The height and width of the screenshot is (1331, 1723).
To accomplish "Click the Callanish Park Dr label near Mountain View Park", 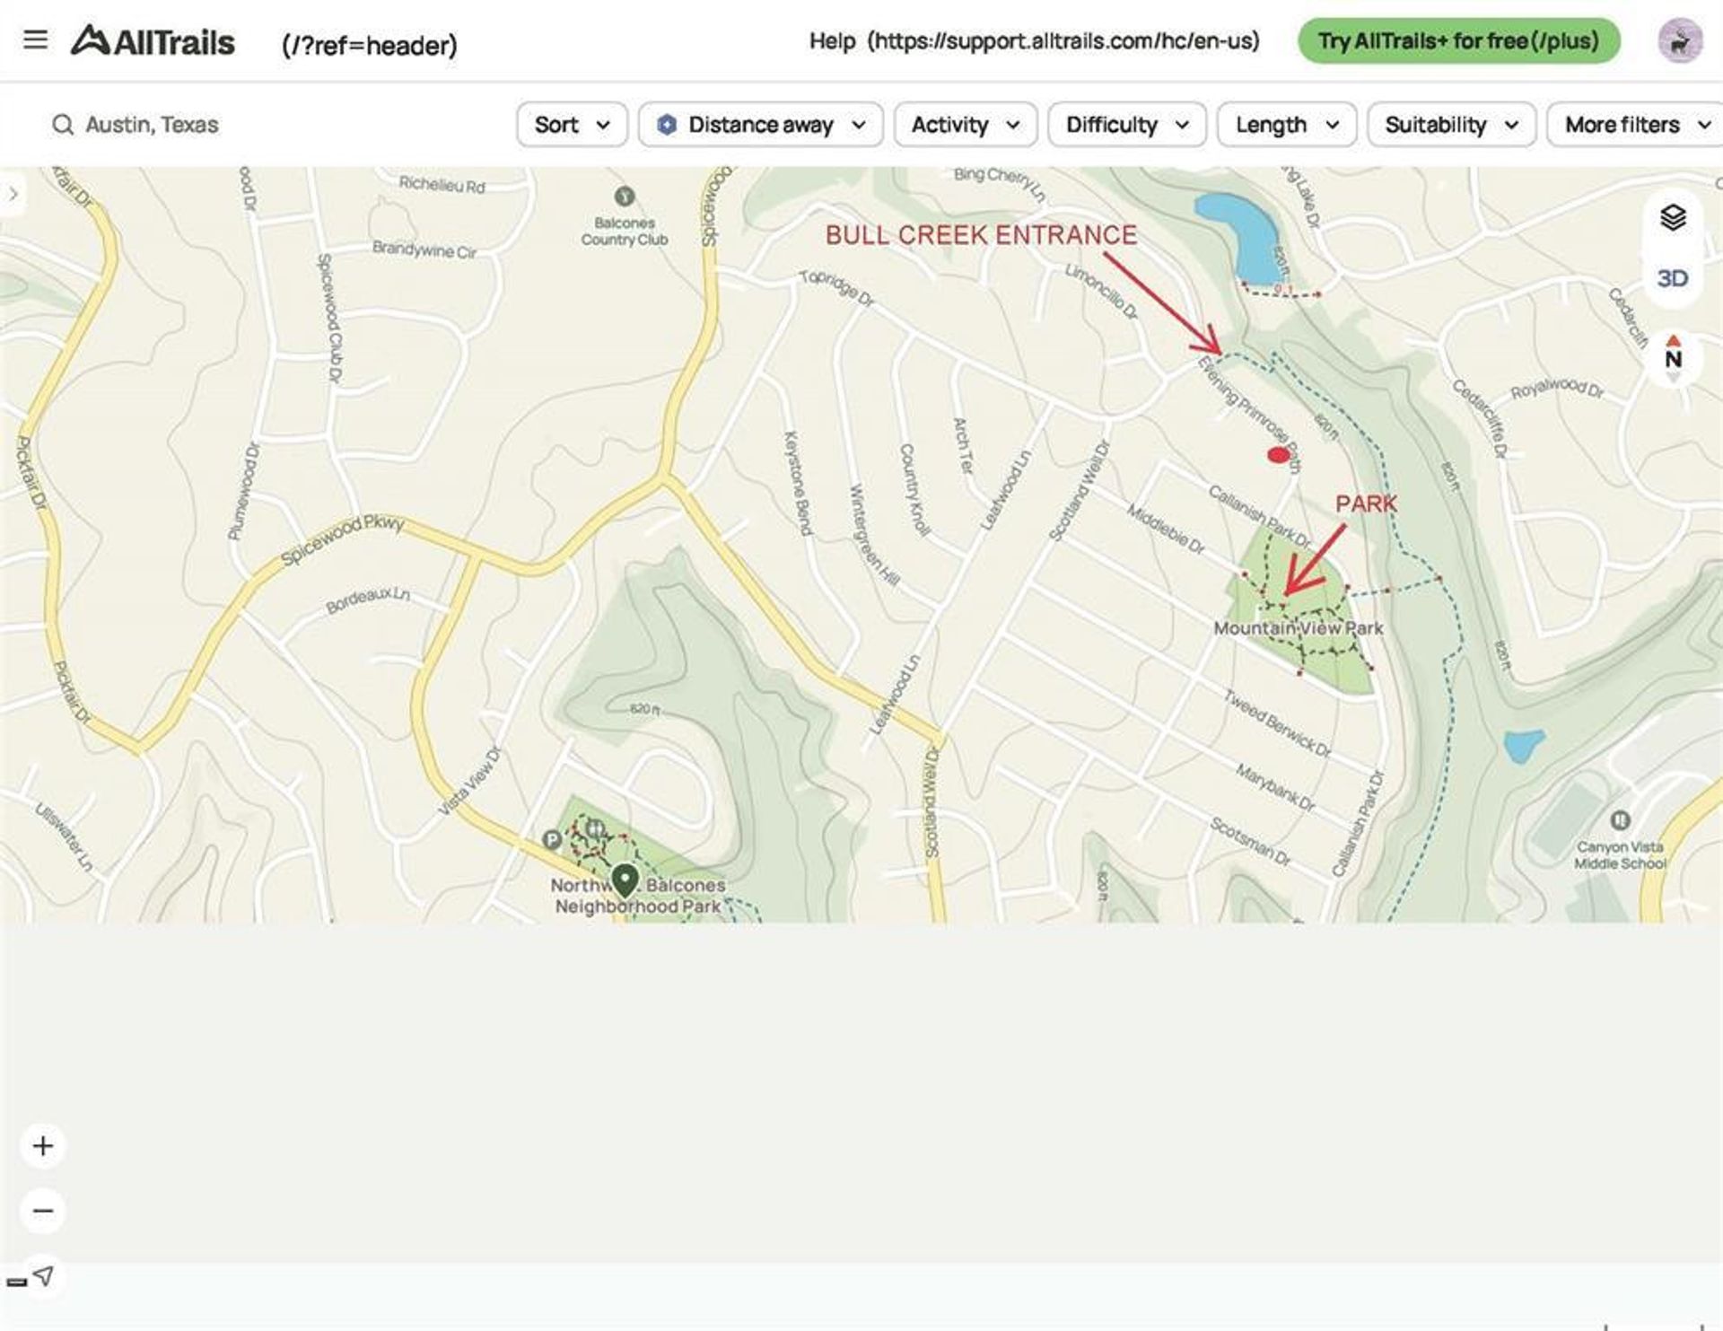I will tap(1260, 517).
